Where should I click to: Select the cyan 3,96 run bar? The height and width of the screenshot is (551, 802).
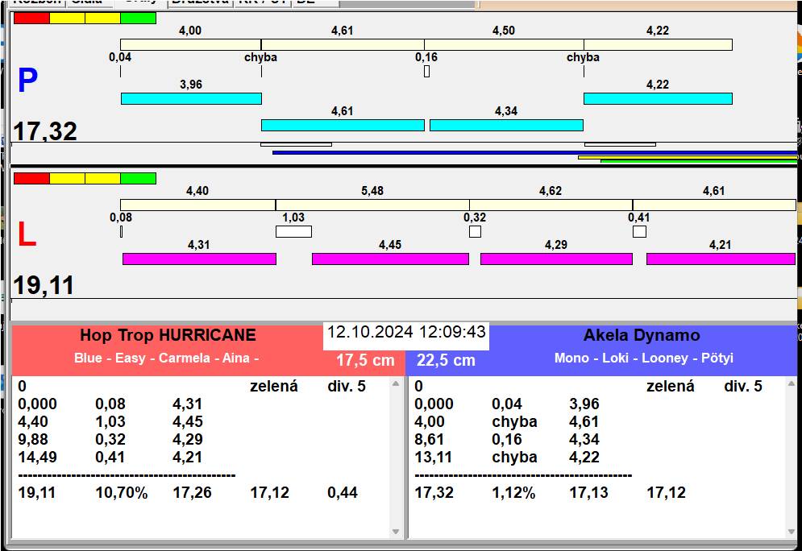(x=191, y=98)
